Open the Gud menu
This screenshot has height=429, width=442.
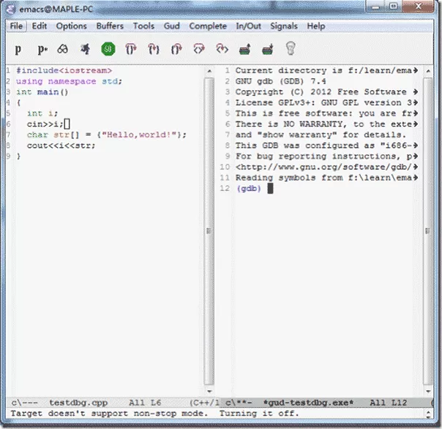point(172,26)
